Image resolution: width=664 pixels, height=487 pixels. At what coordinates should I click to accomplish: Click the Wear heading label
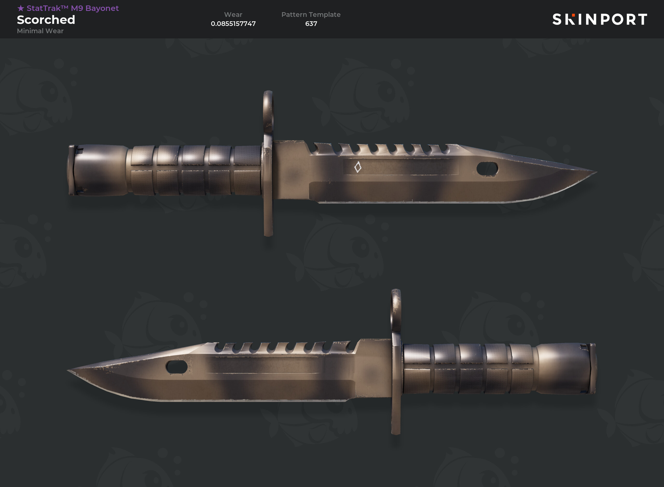click(233, 15)
